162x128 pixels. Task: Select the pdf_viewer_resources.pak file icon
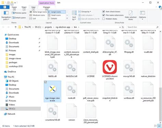click(x=91, y=89)
